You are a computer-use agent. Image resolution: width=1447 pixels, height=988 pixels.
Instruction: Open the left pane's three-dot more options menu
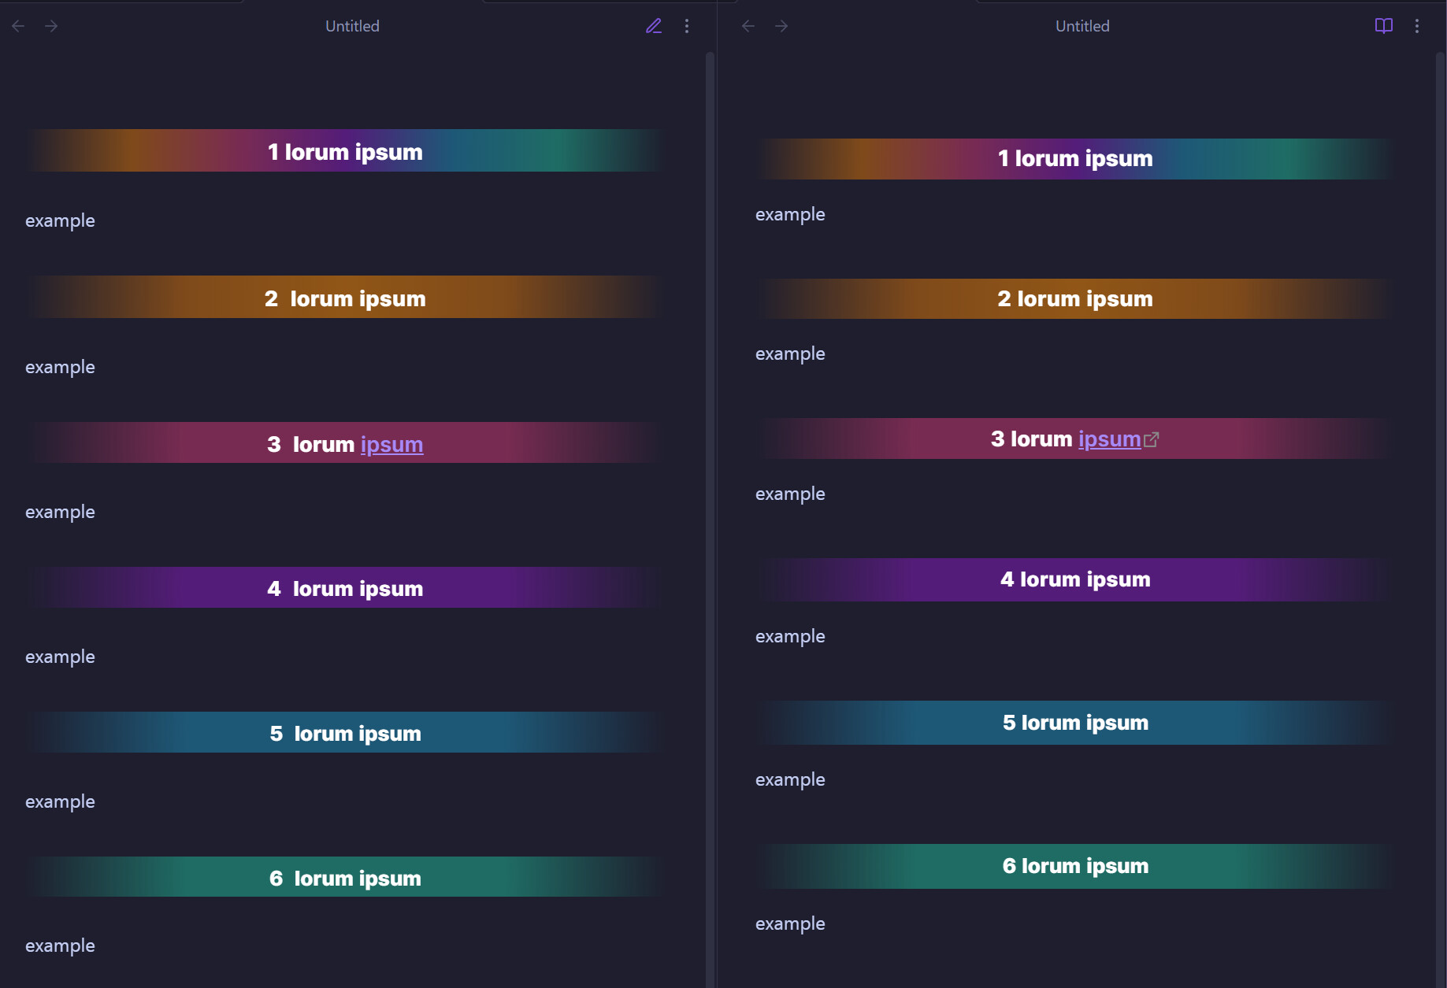(687, 26)
